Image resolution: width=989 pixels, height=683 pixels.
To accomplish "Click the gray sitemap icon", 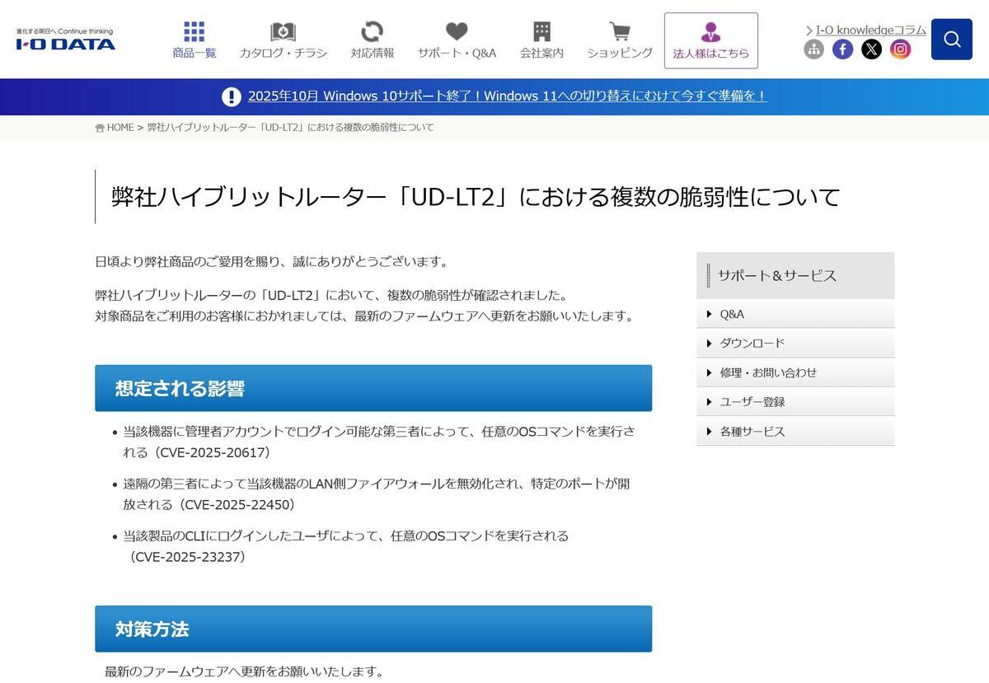I will [x=814, y=49].
